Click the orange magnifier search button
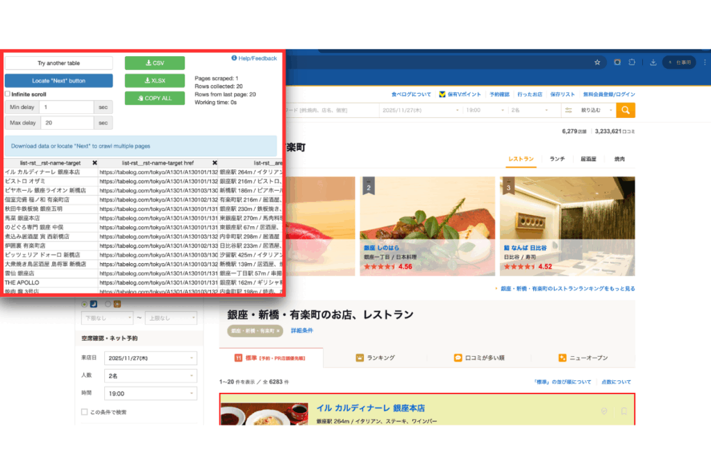 [626, 110]
